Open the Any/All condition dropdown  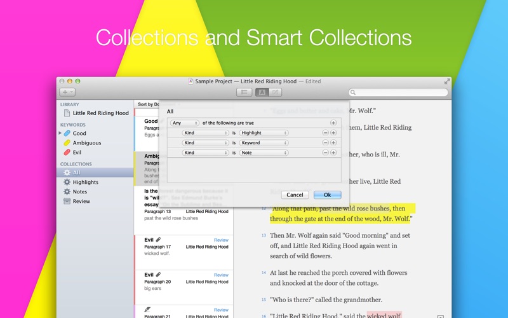[x=185, y=123]
